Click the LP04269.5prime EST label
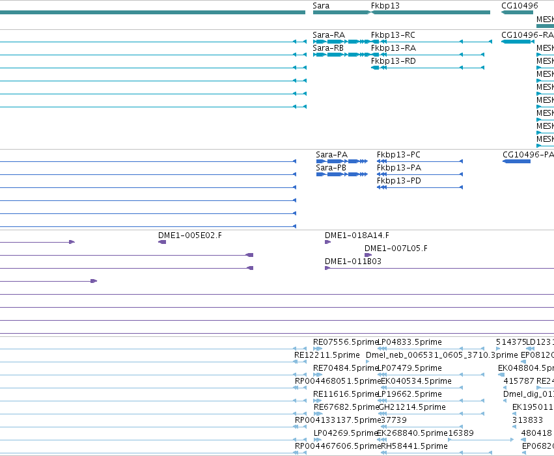Screen dimensions: 554x456 346,433
